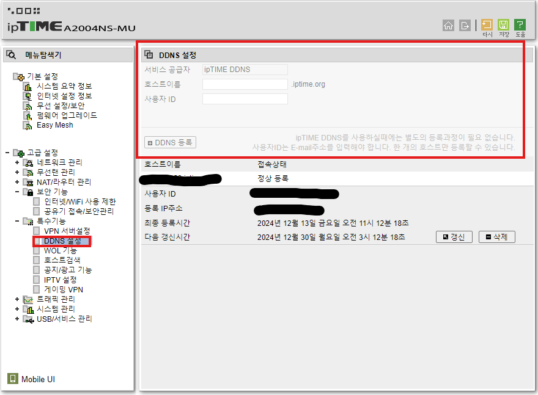Click the Mobile UI phone icon

(13, 379)
